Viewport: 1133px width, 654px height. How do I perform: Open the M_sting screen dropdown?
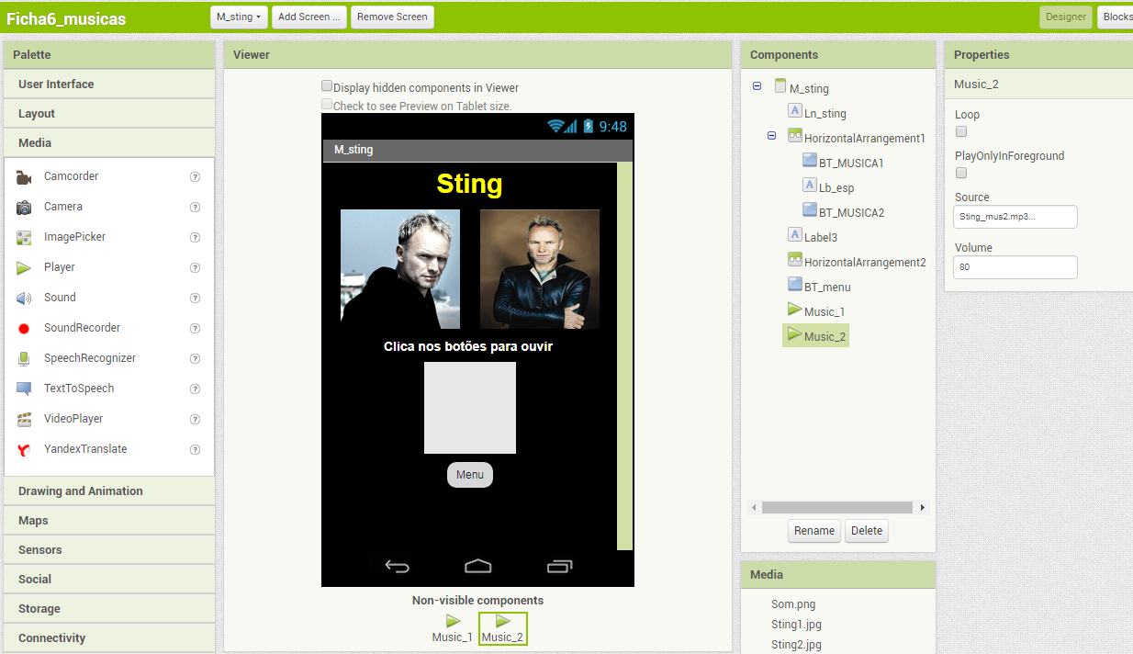[x=239, y=17]
